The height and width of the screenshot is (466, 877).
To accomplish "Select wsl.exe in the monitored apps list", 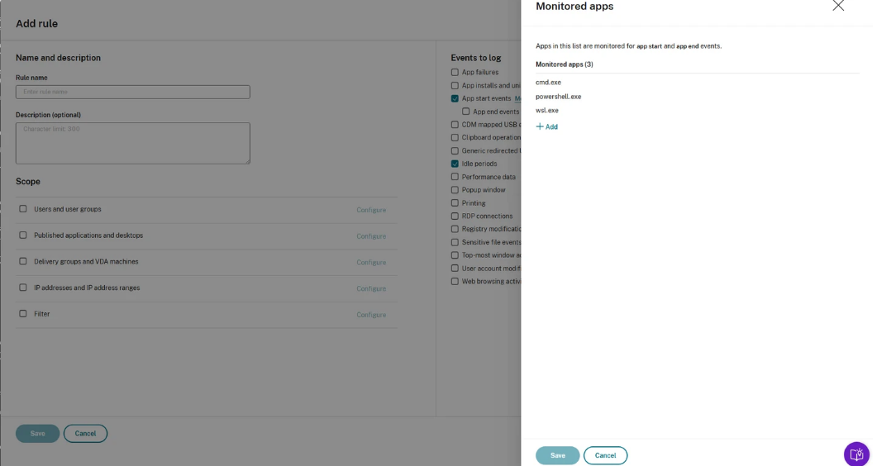I will (x=547, y=111).
